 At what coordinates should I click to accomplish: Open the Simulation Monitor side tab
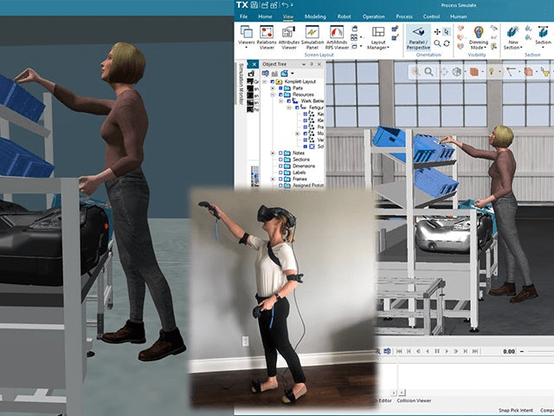[x=242, y=83]
